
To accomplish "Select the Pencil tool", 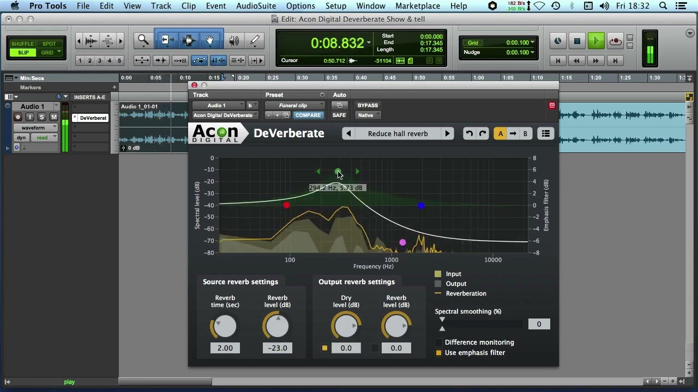I will click(x=255, y=41).
